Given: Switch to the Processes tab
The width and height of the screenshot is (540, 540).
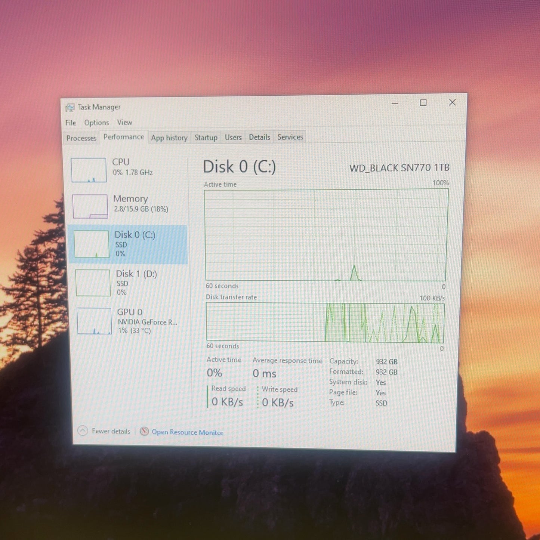Looking at the screenshot, I should 81,138.
